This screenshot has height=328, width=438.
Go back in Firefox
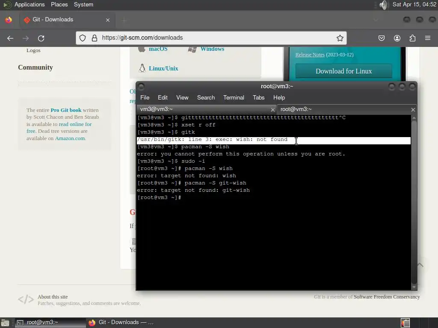[x=10, y=38]
